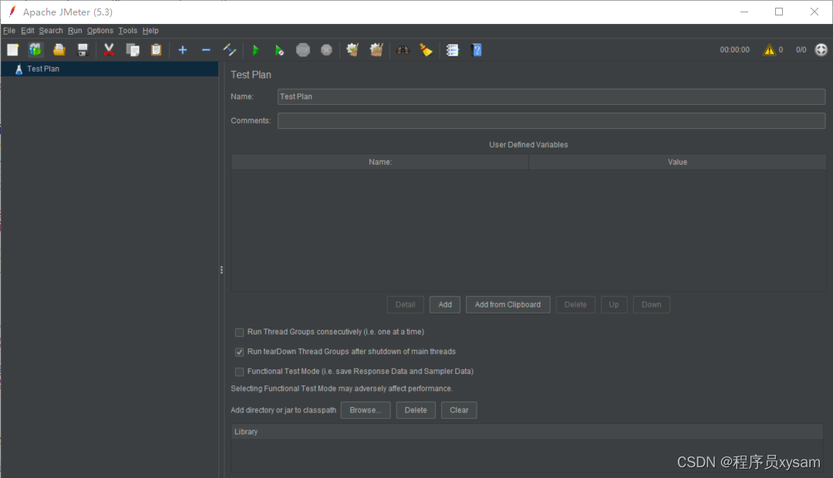The image size is (833, 478).
Task: Click the Shutdown test icon
Action: [326, 50]
